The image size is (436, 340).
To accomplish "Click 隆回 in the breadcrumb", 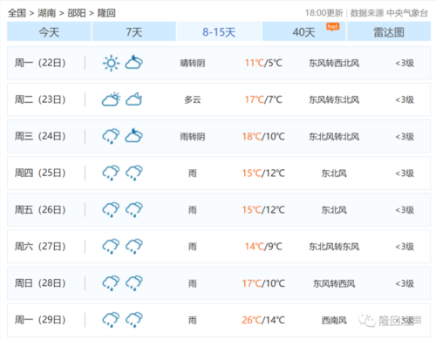I will [106, 13].
